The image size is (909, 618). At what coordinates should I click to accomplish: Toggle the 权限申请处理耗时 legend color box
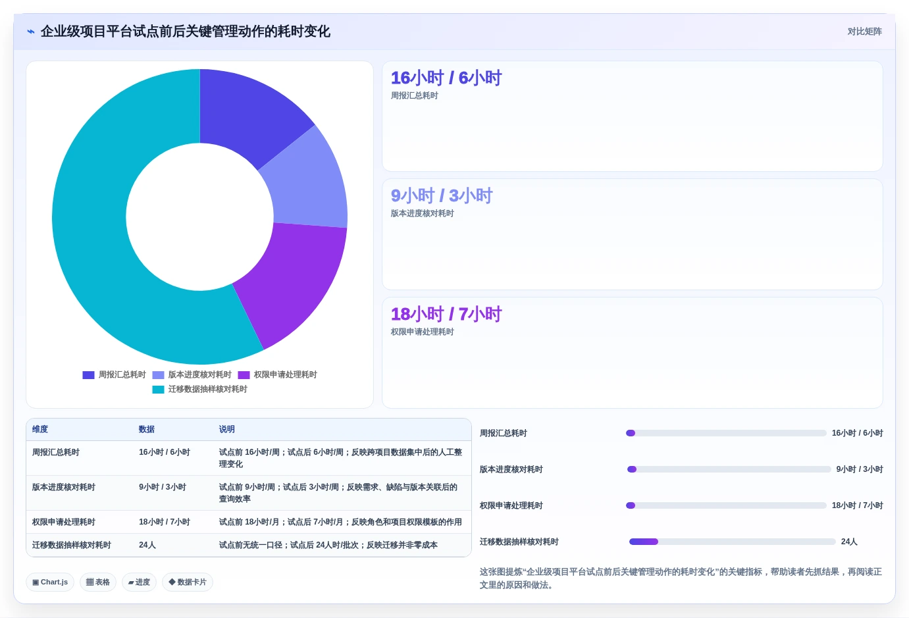(244, 375)
